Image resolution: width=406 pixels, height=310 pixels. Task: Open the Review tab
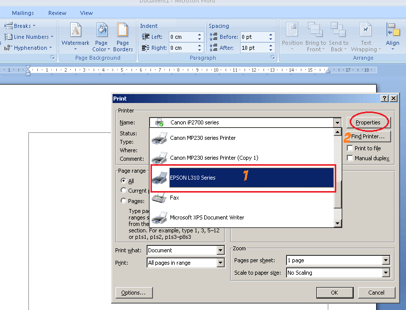point(57,13)
